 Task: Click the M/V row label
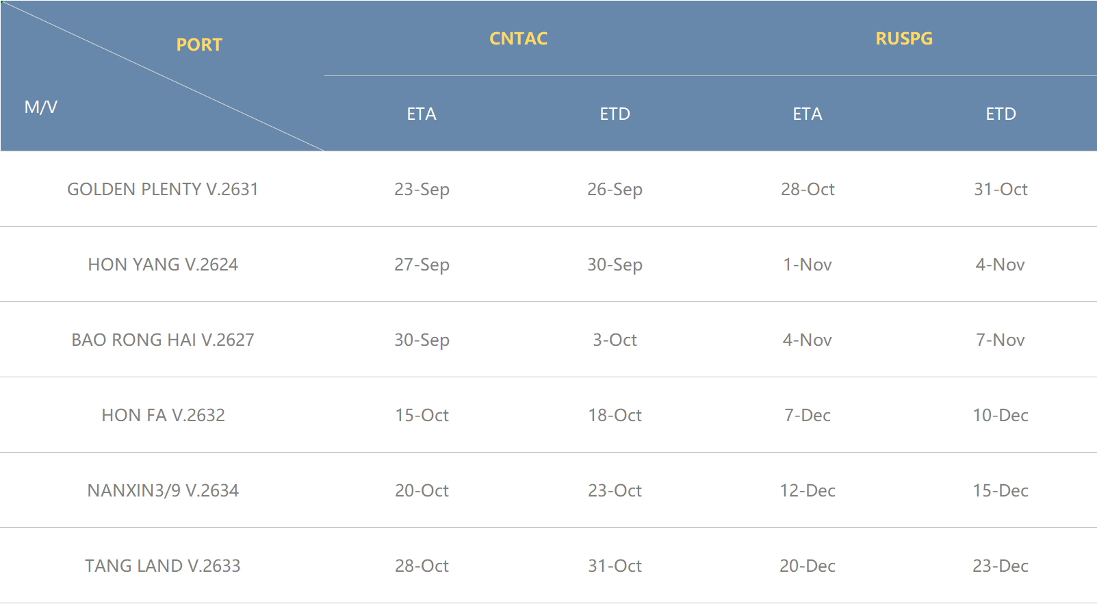point(41,107)
